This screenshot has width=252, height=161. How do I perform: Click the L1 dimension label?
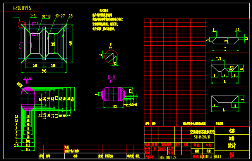pos(214,30)
